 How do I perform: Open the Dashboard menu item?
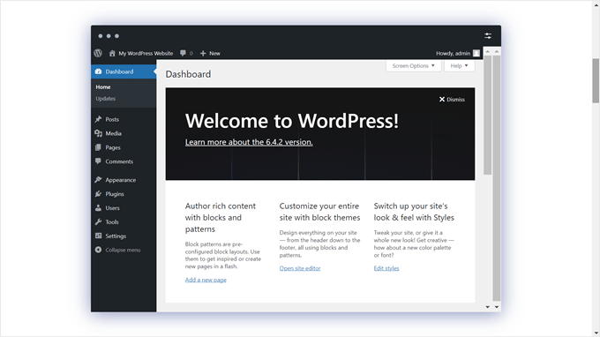[x=124, y=71]
